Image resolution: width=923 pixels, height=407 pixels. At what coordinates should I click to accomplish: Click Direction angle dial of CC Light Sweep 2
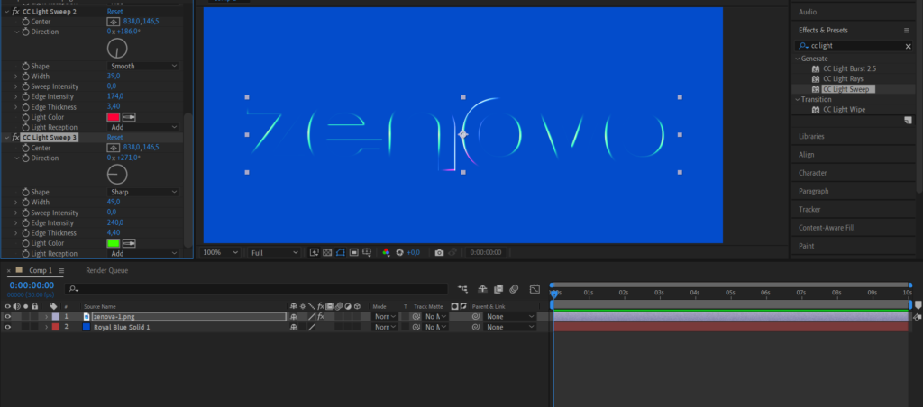coord(118,49)
